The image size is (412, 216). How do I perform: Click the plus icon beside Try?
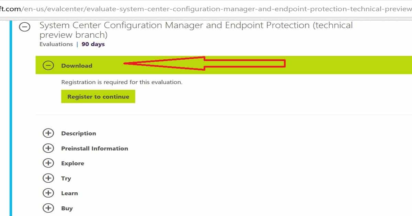point(48,178)
